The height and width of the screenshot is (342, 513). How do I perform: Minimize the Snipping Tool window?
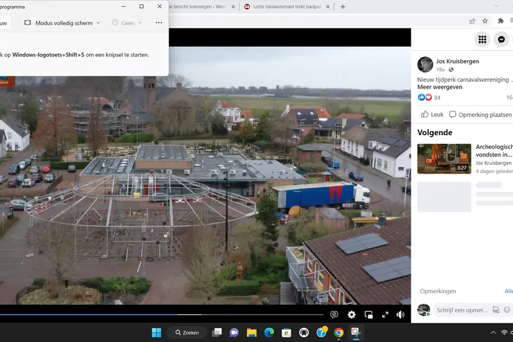(123, 6)
